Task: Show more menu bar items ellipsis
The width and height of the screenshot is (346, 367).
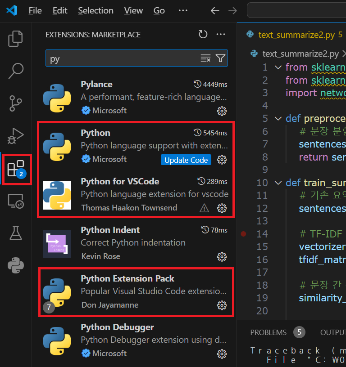Action: pos(183,10)
